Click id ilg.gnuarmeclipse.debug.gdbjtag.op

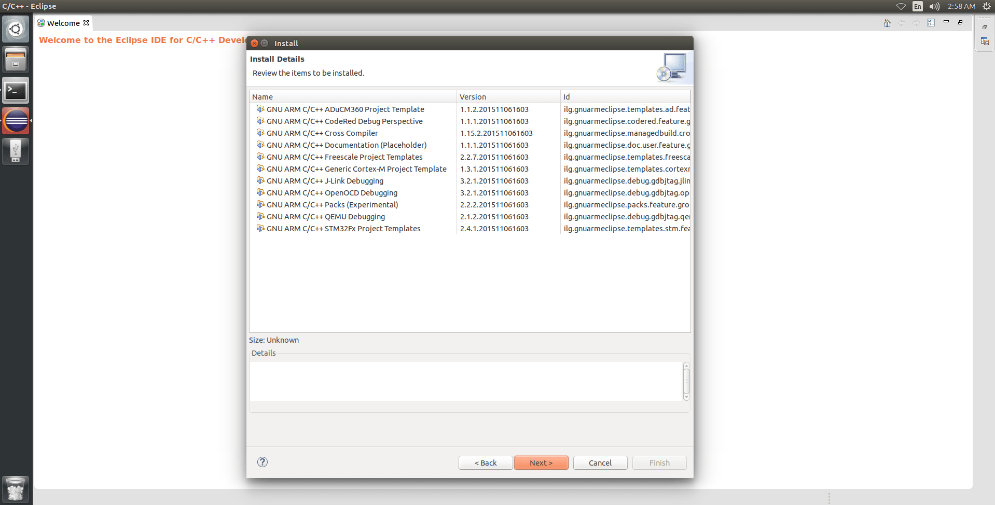[x=627, y=193]
